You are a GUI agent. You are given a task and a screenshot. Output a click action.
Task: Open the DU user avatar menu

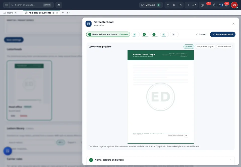[234, 5]
